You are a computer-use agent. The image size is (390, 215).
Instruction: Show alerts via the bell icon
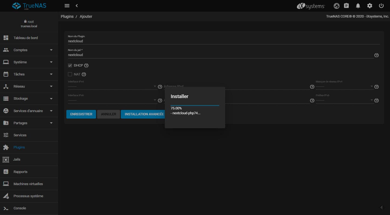click(x=358, y=6)
